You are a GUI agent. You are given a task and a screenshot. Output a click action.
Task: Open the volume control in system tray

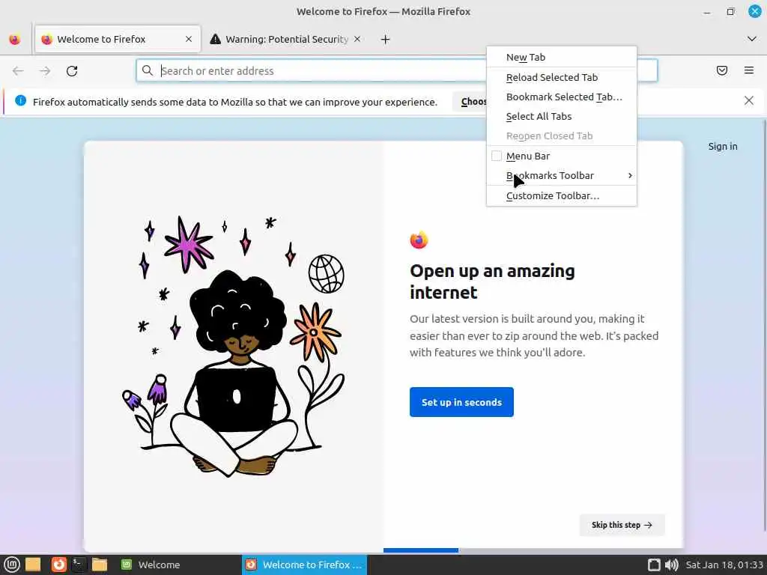click(672, 565)
